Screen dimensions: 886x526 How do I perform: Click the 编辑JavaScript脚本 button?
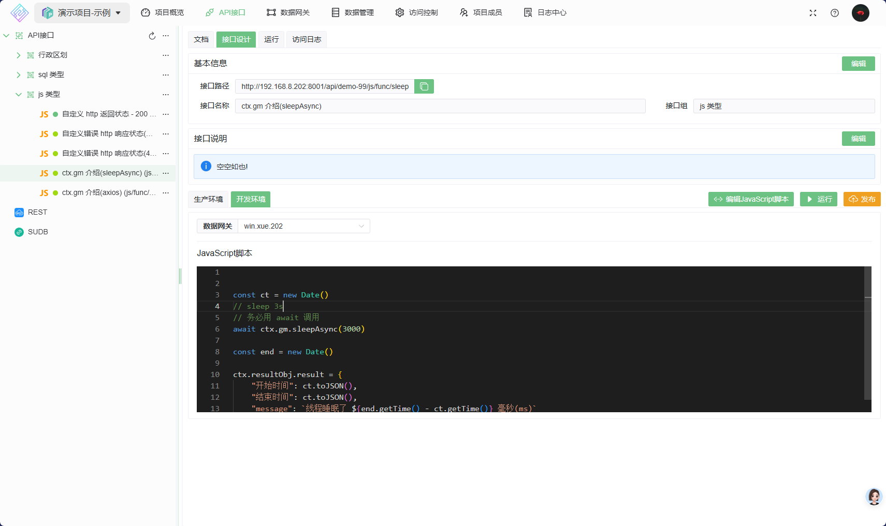pos(750,199)
